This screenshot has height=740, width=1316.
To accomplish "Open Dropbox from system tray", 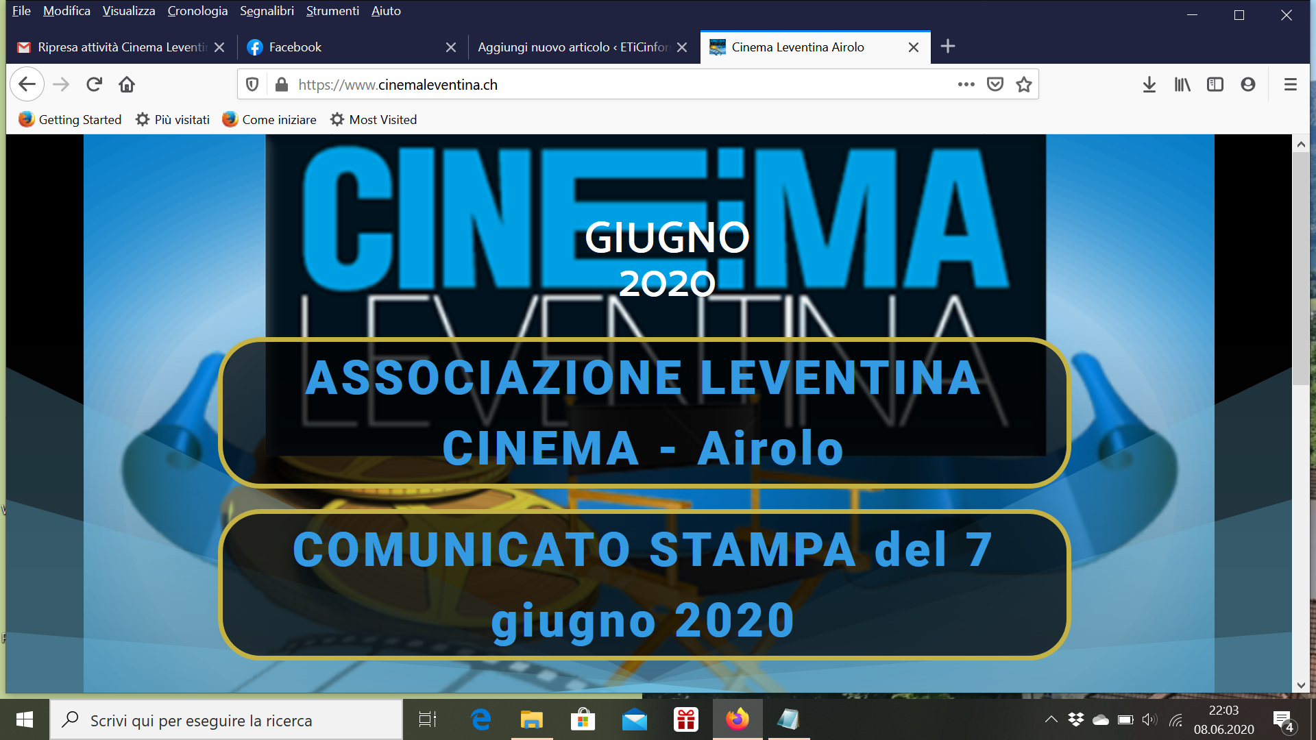I will tap(1076, 719).
